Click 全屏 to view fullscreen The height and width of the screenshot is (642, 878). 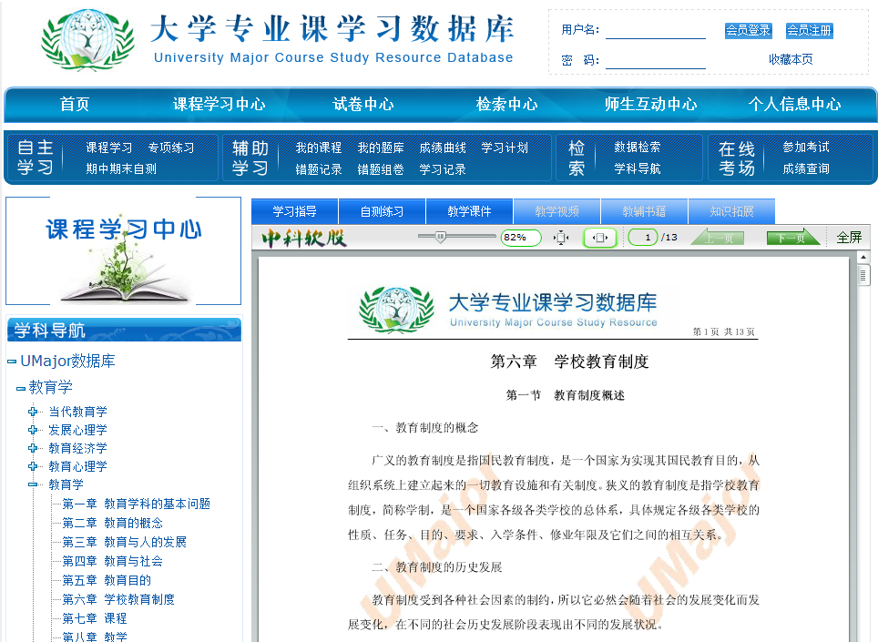tap(849, 238)
